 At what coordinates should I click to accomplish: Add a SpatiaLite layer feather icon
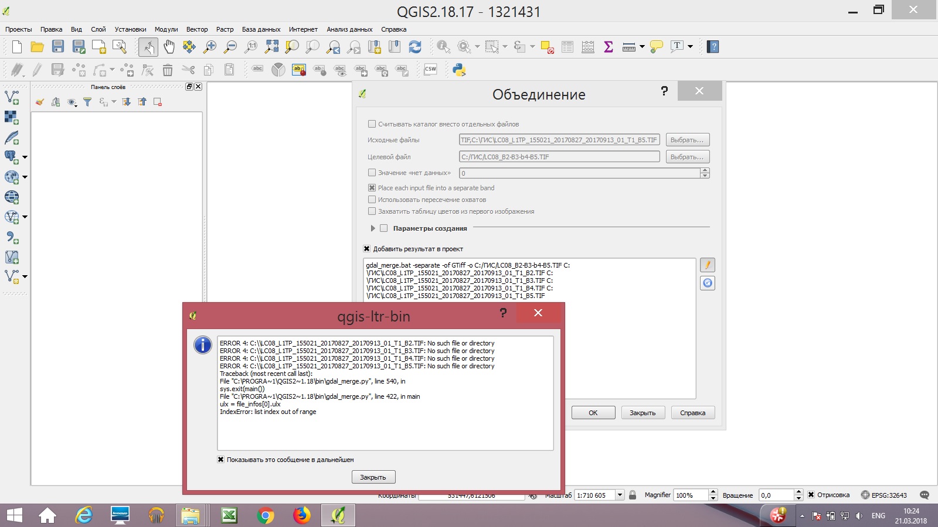12,138
